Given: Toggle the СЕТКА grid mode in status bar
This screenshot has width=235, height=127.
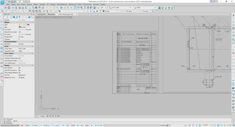Looking at the screenshot, I should coord(27,125).
